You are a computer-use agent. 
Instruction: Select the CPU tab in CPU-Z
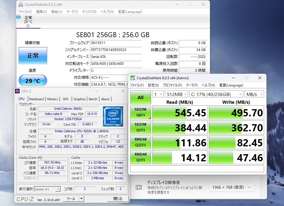[x=21, y=99]
